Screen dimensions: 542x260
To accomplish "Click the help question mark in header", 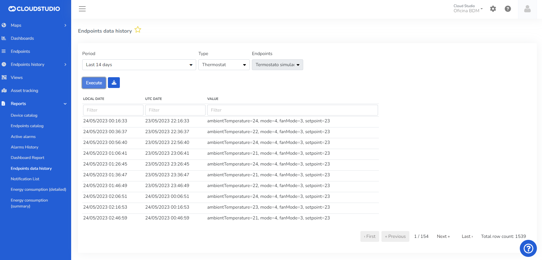I will [508, 9].
